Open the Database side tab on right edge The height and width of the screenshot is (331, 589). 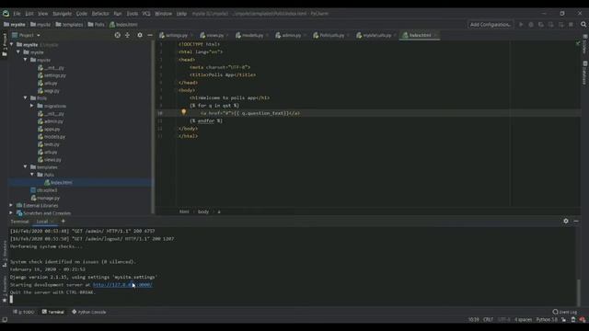[x=585, y=73]
